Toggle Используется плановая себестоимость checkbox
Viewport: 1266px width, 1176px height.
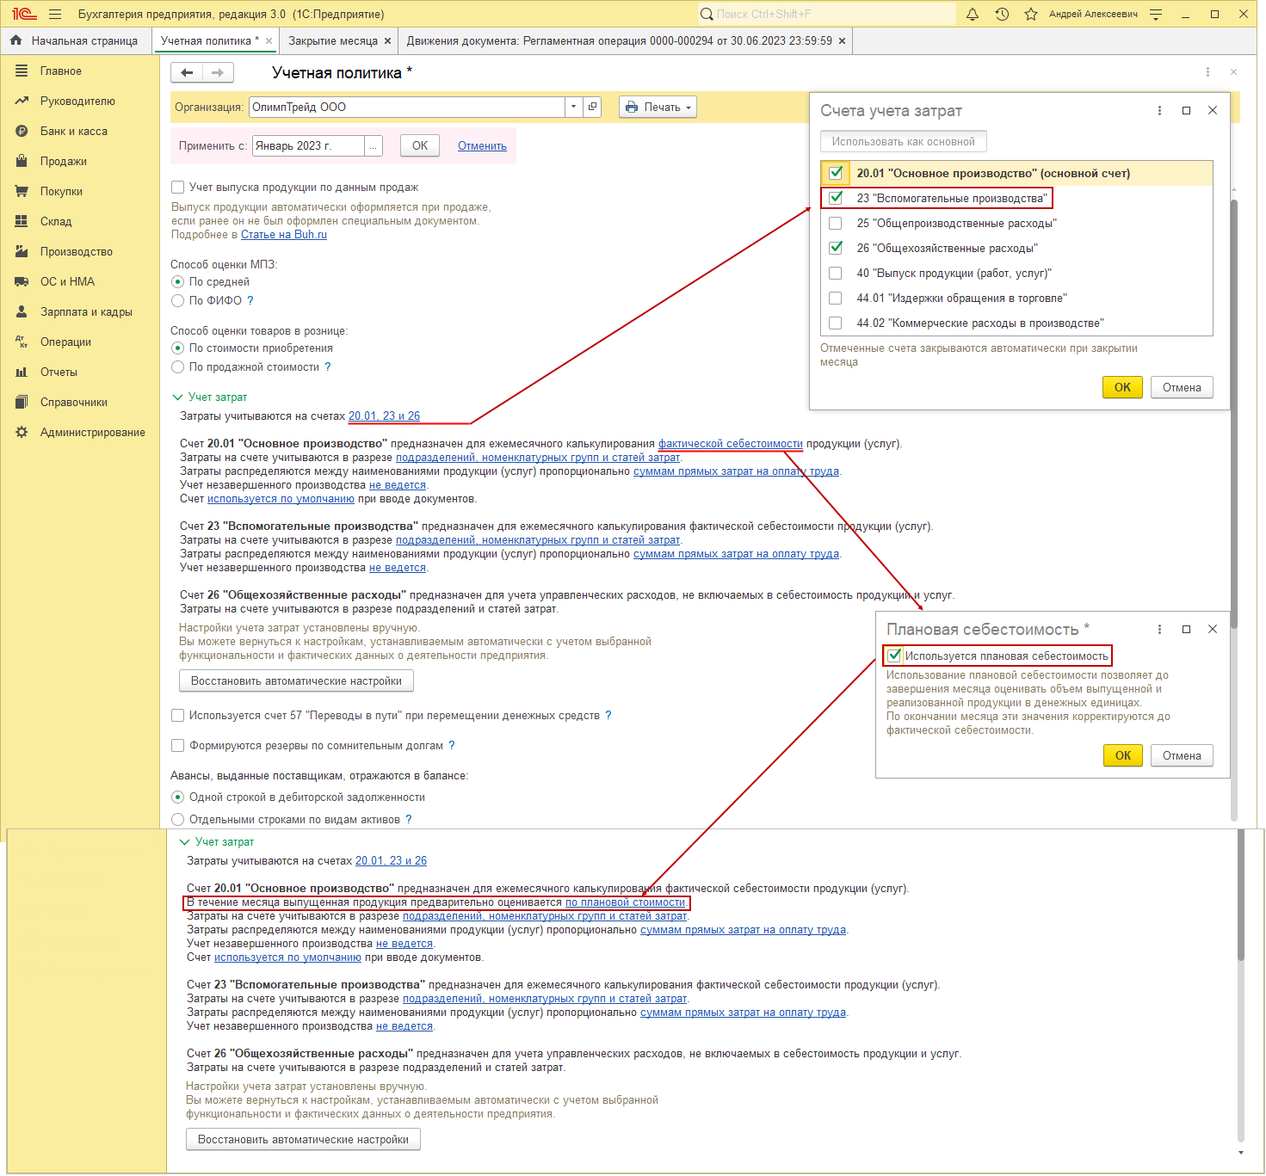coord(894,656)
